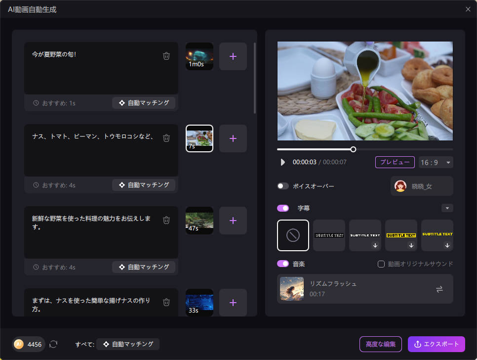The width and height of the screenshot is (477, 360).
Task: Click the AI coin badge showing 4456
Action: tap(28, 344)
